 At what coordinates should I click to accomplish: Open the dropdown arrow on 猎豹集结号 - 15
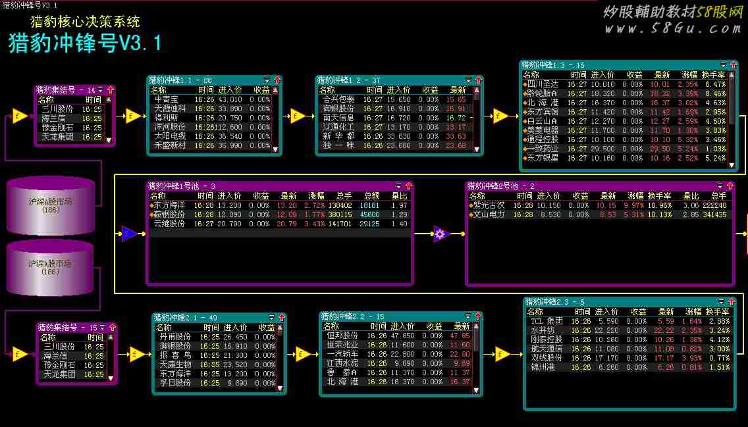(103, 328)
